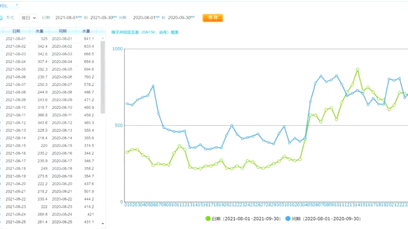Image resolution: width=408 pixels, height=229 pixels.
Task: Open calendar picker for 2020-09-30 comparison end
Action: tap(193, 18)
